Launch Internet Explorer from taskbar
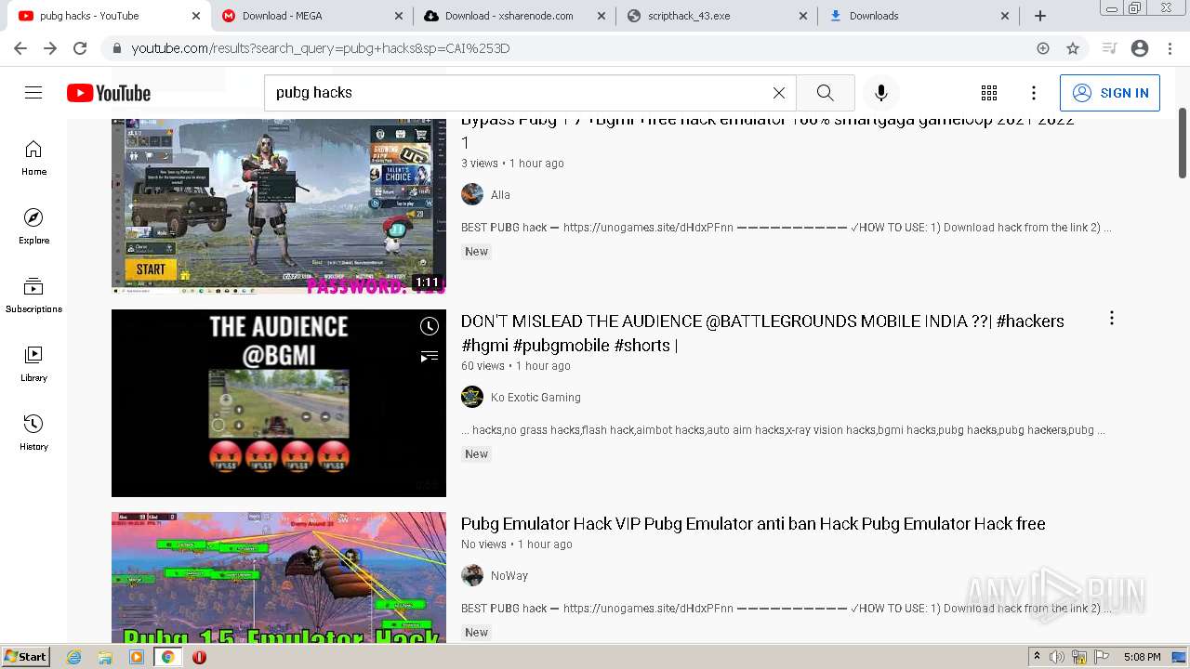 pyautogui.click(x=73, y=657)
